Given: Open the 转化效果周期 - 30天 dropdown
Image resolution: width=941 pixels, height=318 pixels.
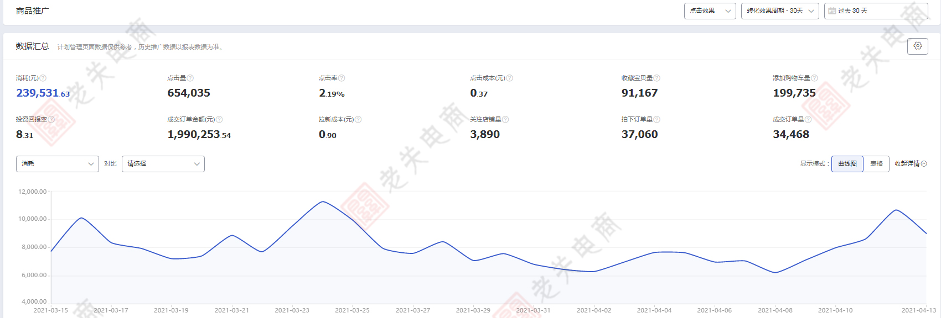Looking at the screenshot, I should [780, 11].
